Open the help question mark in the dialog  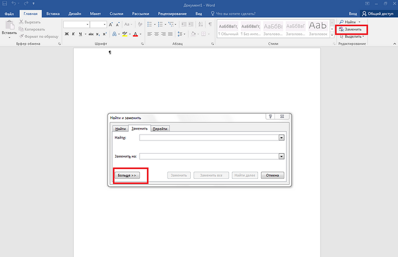[271, 116]
